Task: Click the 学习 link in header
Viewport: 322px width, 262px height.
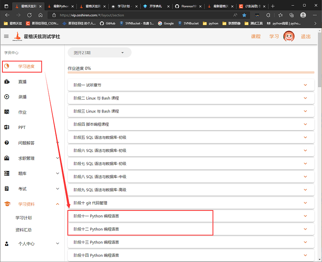Action: click(x=274, y=36)
